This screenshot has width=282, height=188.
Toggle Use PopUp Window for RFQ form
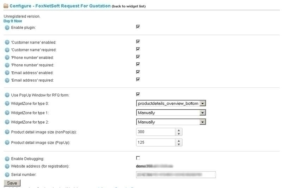point(138,95)
